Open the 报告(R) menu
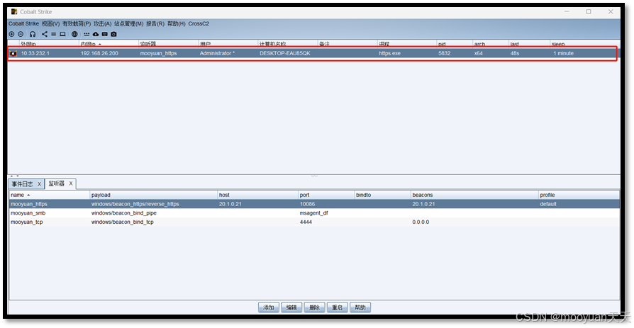This screenshot has height=328, width=634. 155,24
